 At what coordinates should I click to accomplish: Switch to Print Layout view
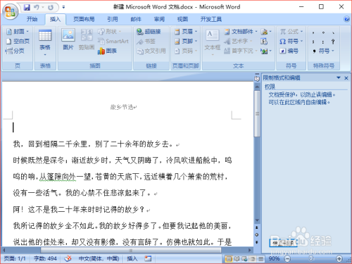pyautogui.click(x=228, y=258)
